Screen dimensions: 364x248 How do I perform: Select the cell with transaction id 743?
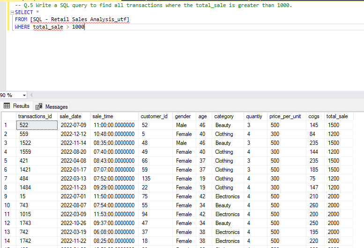[37, 205]
